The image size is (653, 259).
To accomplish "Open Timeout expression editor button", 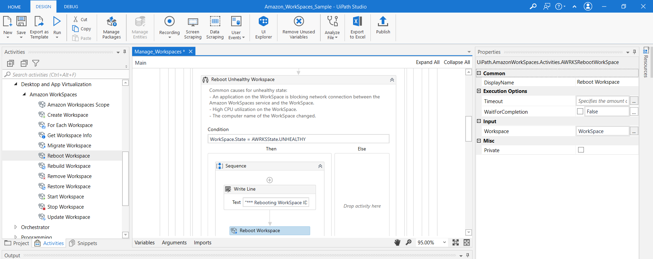I will pos(634,101).
